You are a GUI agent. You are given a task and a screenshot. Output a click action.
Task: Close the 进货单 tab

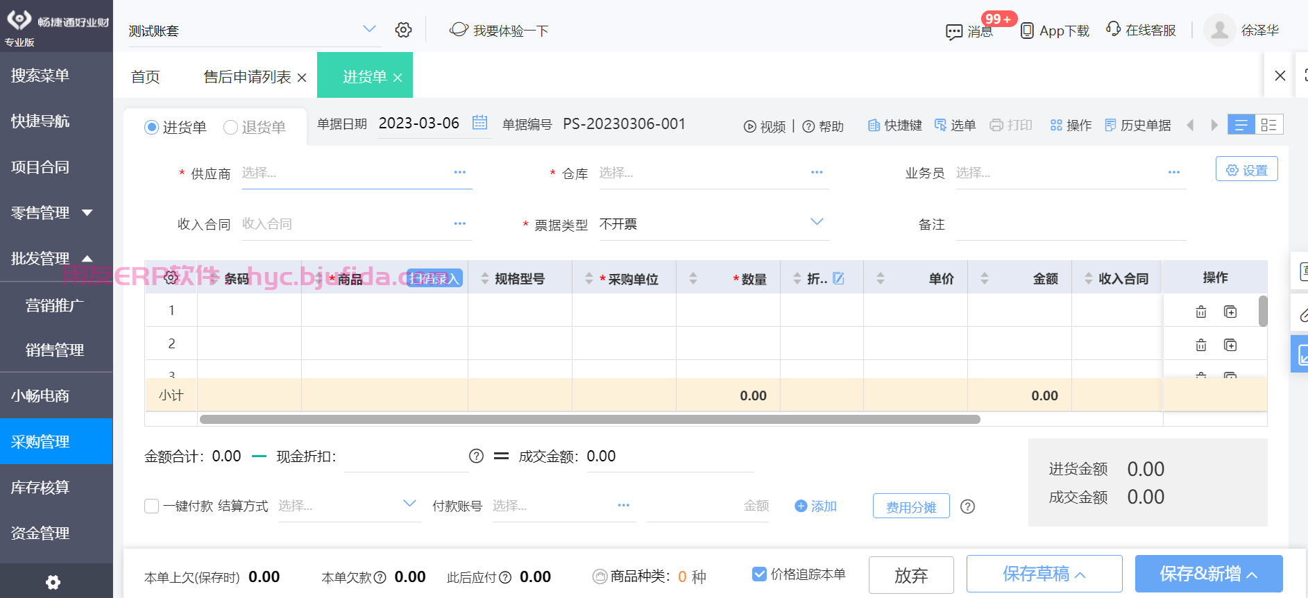click(x=398, y=78)
